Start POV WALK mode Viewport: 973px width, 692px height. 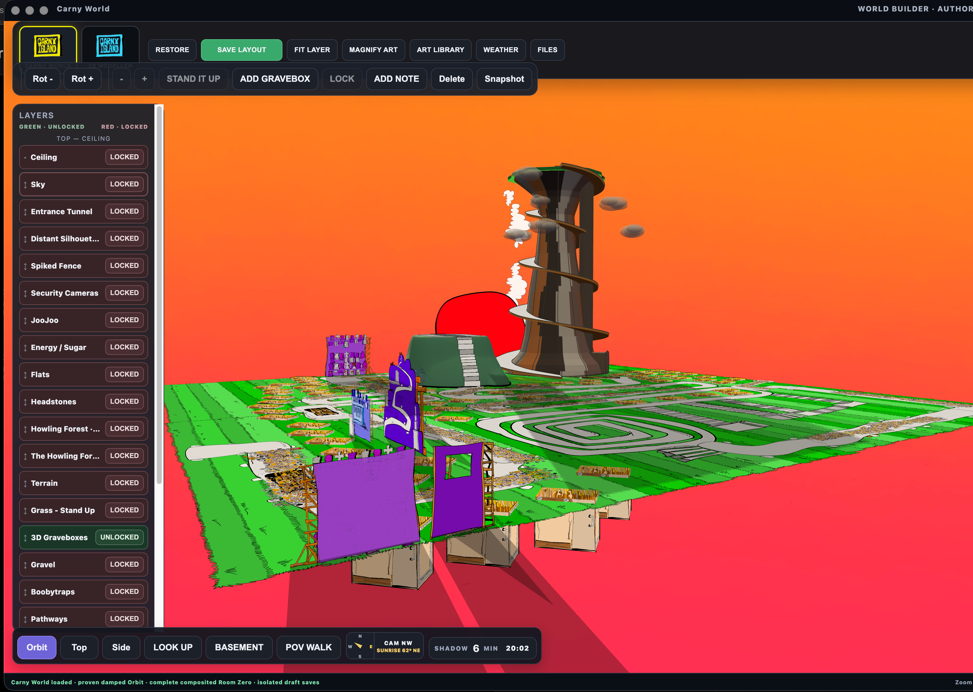(309, 647)
